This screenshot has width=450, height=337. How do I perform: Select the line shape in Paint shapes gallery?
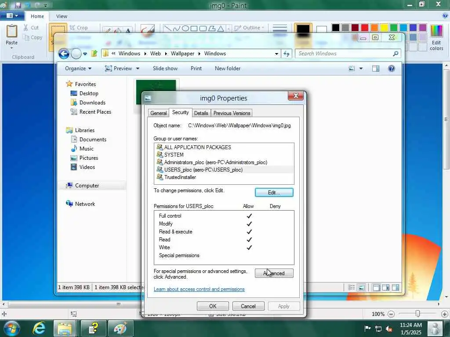tap(167, 28)
